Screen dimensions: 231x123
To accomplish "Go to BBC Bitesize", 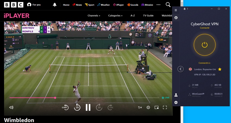I will coord(147,5).
